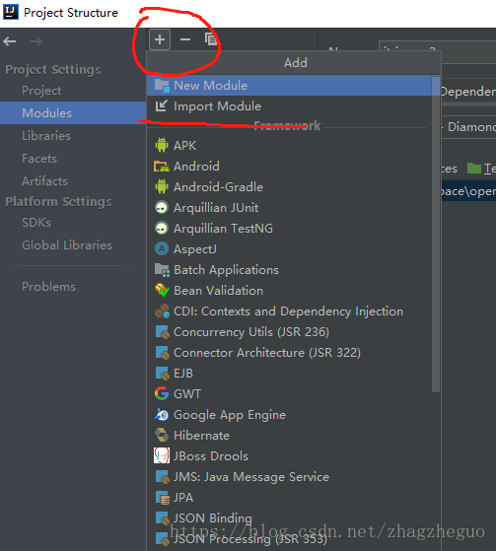The height and width of the screenshot is (551, 496).
Task: Choose the Arquillian JUnit framework
Action: (290, 207)
